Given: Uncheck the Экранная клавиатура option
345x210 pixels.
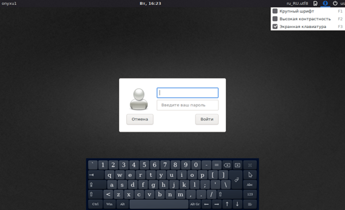Looking at the screenshot, I should pos(275,26).
